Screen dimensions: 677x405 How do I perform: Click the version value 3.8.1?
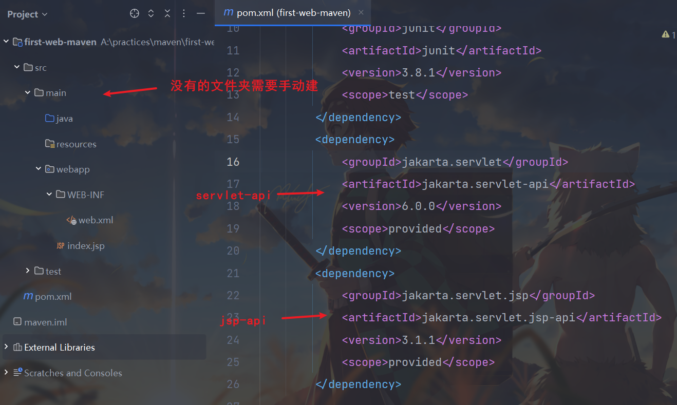pyautogui.click(x=418, y=72)
